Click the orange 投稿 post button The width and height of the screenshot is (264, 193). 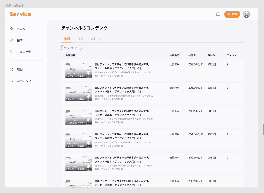pos(232,14)
